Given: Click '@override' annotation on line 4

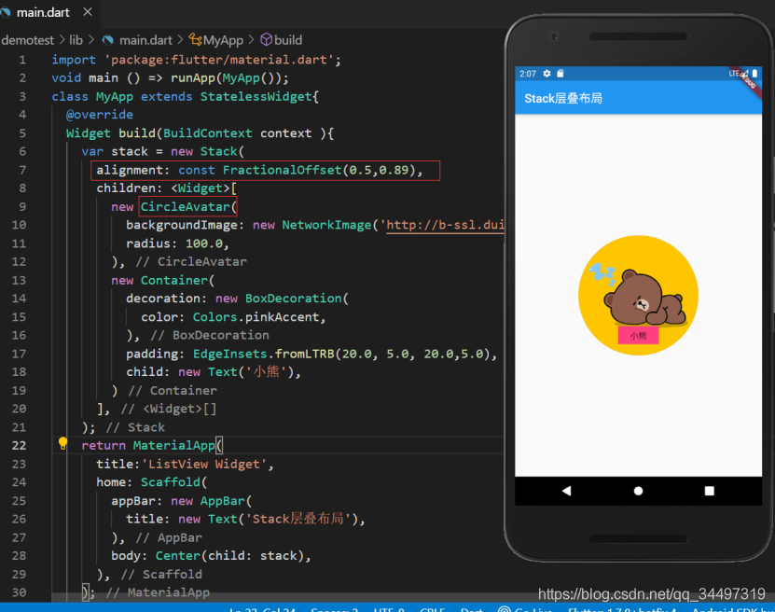Looking at the screenshot, I should [x=100, y=115].
